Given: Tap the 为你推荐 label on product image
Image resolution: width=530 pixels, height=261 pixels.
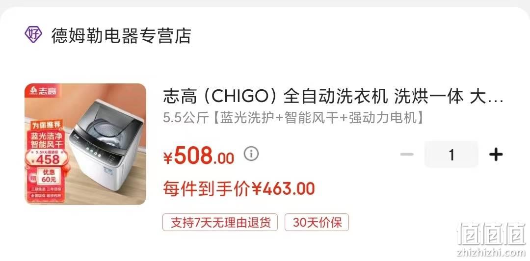Looking at the screenshot, I should 47,125.
